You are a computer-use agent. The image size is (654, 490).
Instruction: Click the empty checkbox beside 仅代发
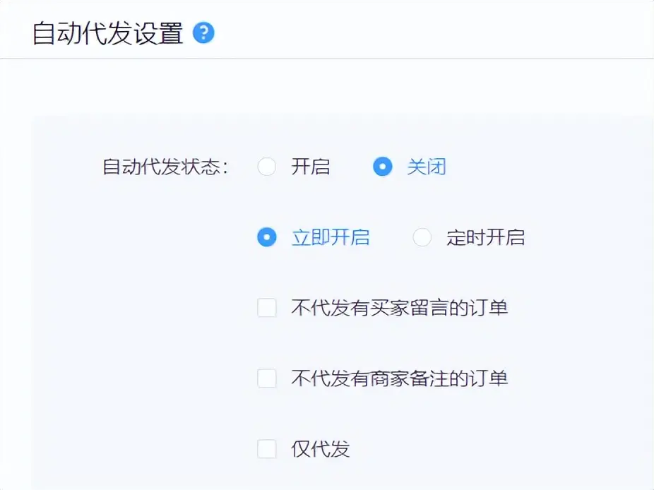point(267,449)
